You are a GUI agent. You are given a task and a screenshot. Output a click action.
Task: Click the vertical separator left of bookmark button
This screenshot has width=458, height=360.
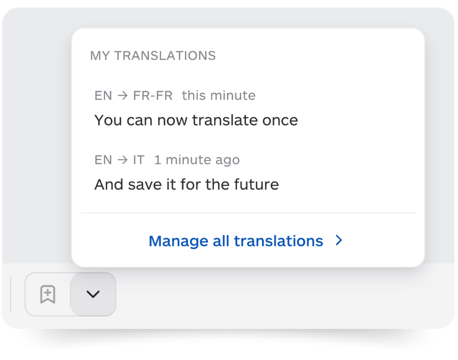click(11, 294)
